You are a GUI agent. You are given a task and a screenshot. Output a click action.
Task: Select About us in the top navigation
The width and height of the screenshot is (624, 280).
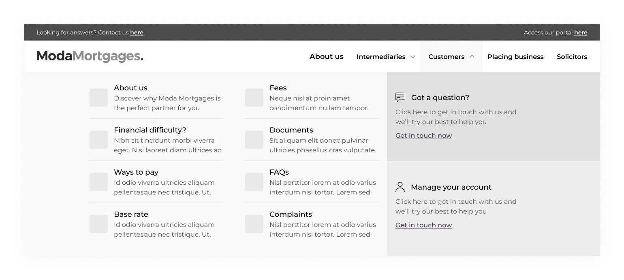(x=326, y=57)
